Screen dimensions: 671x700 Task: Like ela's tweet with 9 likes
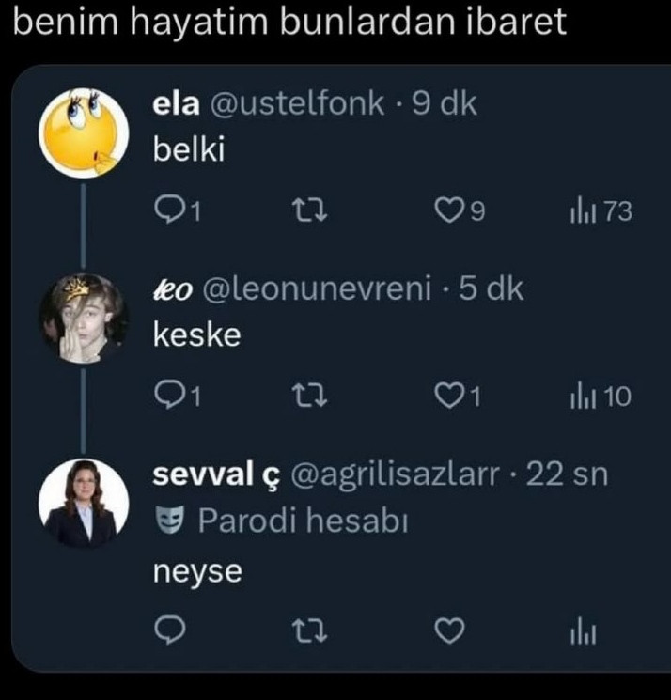pos(451,212)
